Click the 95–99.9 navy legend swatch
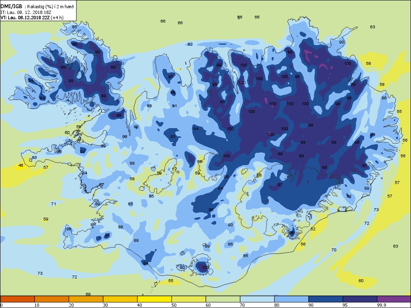Image resolution: width=411 pixels, height=308 pixels. coord(360,299)
